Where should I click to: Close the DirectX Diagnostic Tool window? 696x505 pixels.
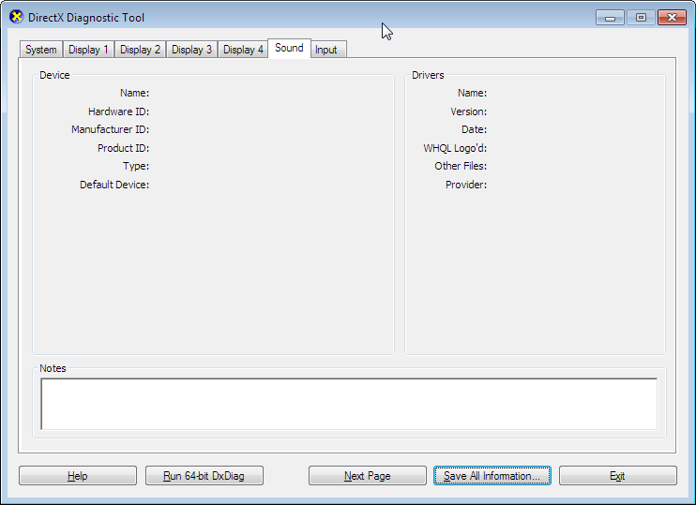click(672, 18)
